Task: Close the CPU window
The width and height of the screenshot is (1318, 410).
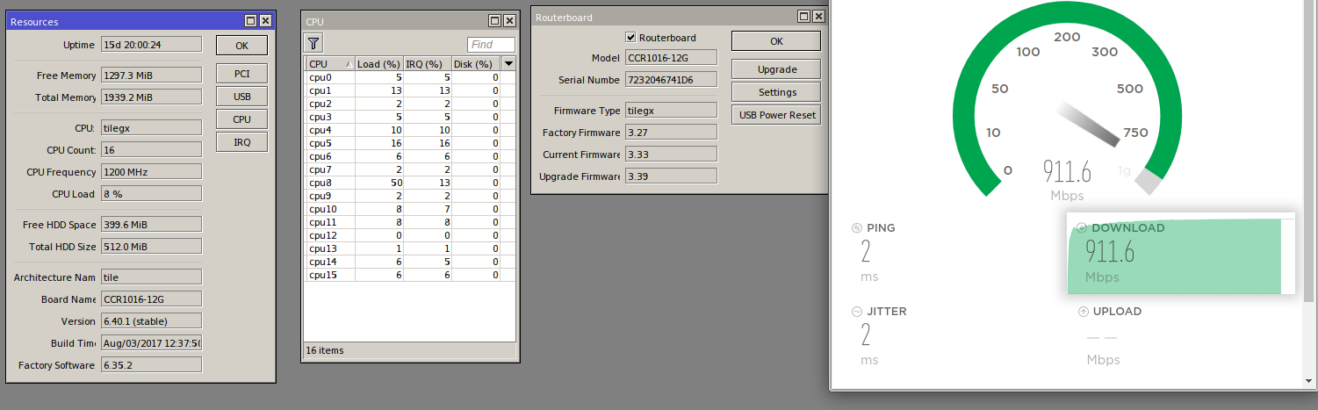Action: point(509,20)
